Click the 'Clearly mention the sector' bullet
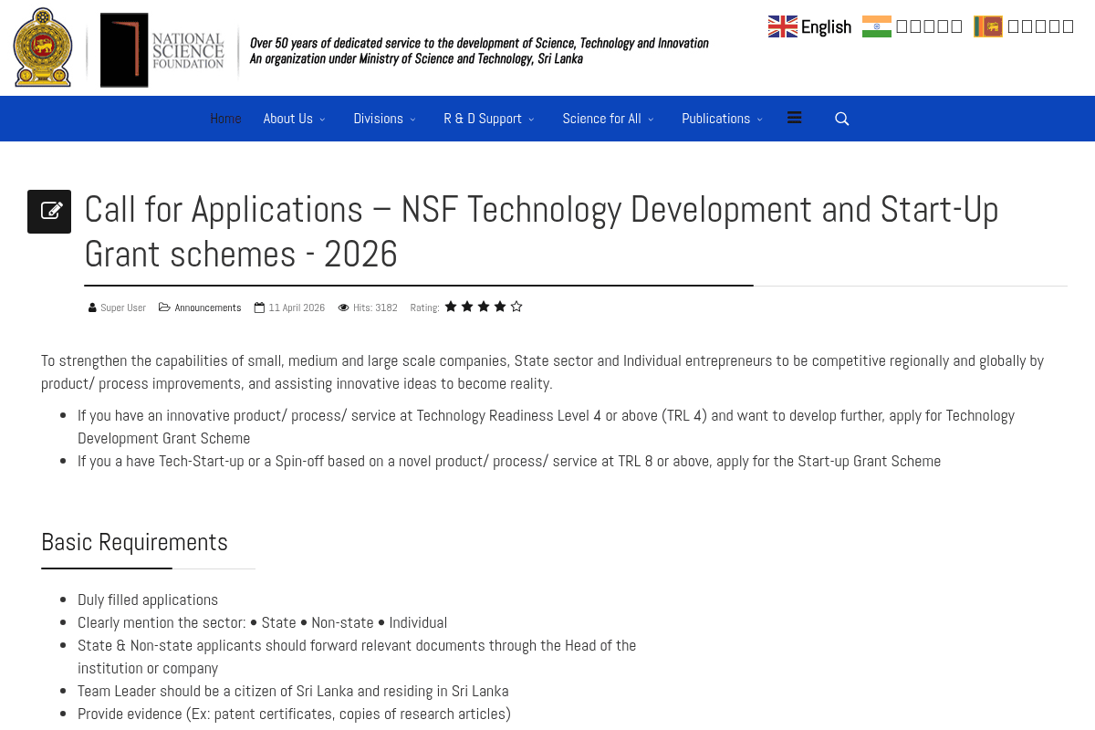 (x=262, y=622)
